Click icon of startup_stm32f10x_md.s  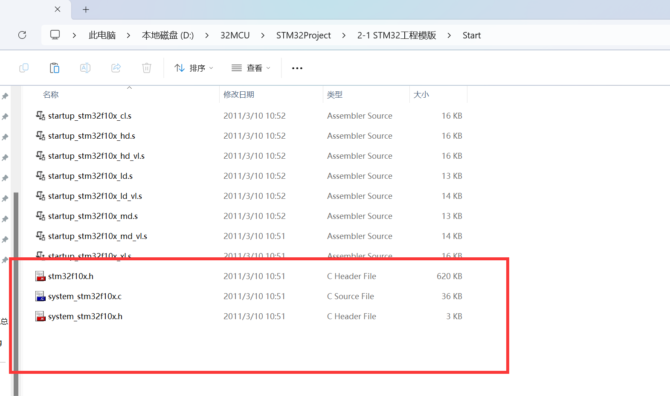point(41,216)
